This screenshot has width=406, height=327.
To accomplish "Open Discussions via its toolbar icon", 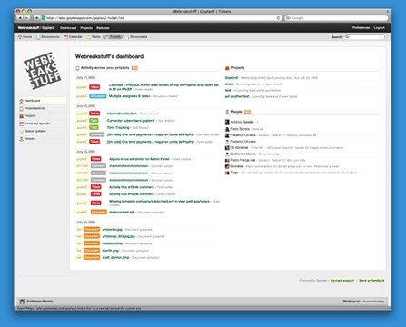I will click(38, 37).
